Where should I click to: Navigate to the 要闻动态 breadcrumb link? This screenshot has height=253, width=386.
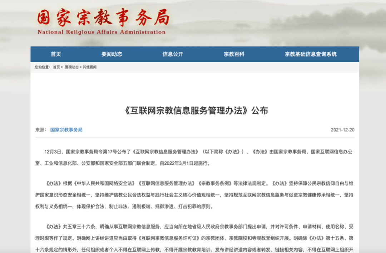pyautogui.click(x=71, y=67)
